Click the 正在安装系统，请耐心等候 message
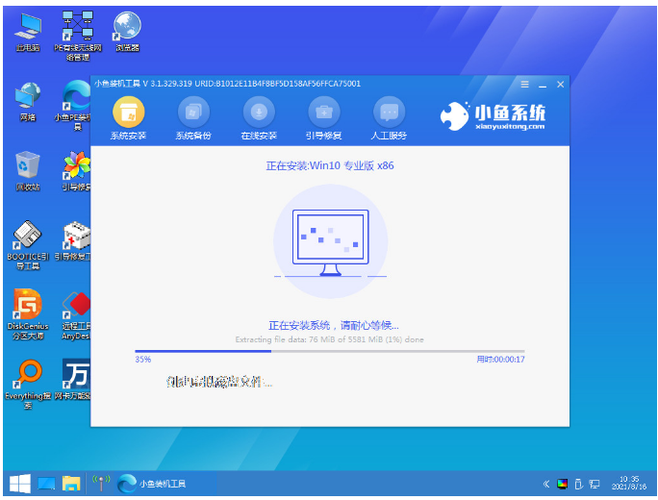The image size is (658, 500). tap(334, 325)
